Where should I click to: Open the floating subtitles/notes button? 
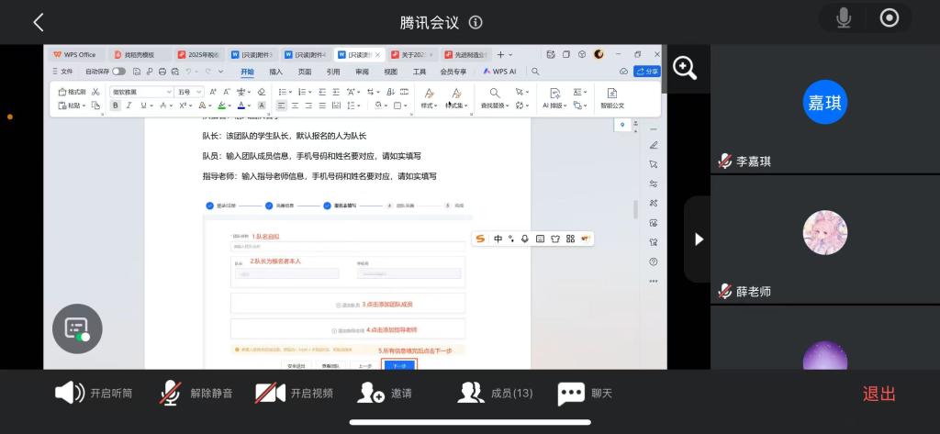tap(77, 328)
